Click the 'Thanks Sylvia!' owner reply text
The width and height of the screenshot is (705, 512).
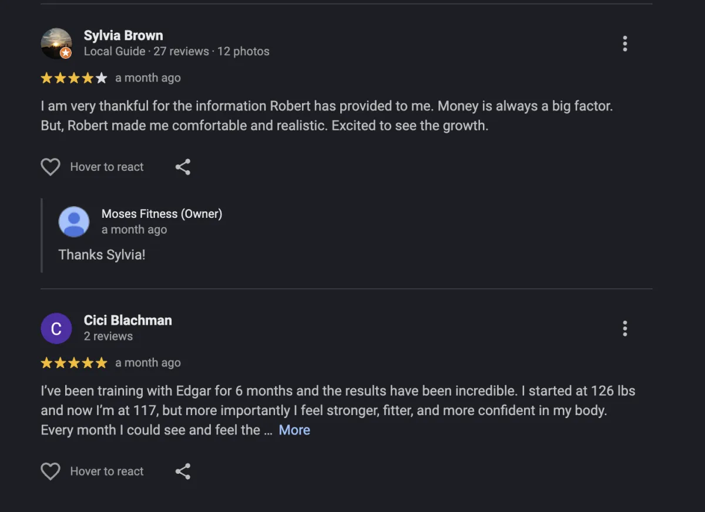click(x=102, y=255)
